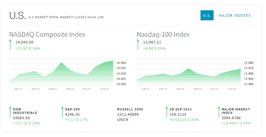Click the 4246.35 S&P value

coord(72,115)
